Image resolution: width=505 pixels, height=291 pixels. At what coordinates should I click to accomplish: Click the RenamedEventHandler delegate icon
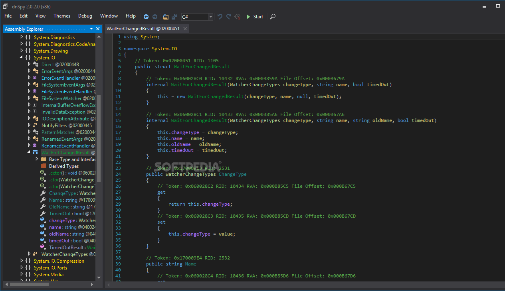(x=35, y=146)
